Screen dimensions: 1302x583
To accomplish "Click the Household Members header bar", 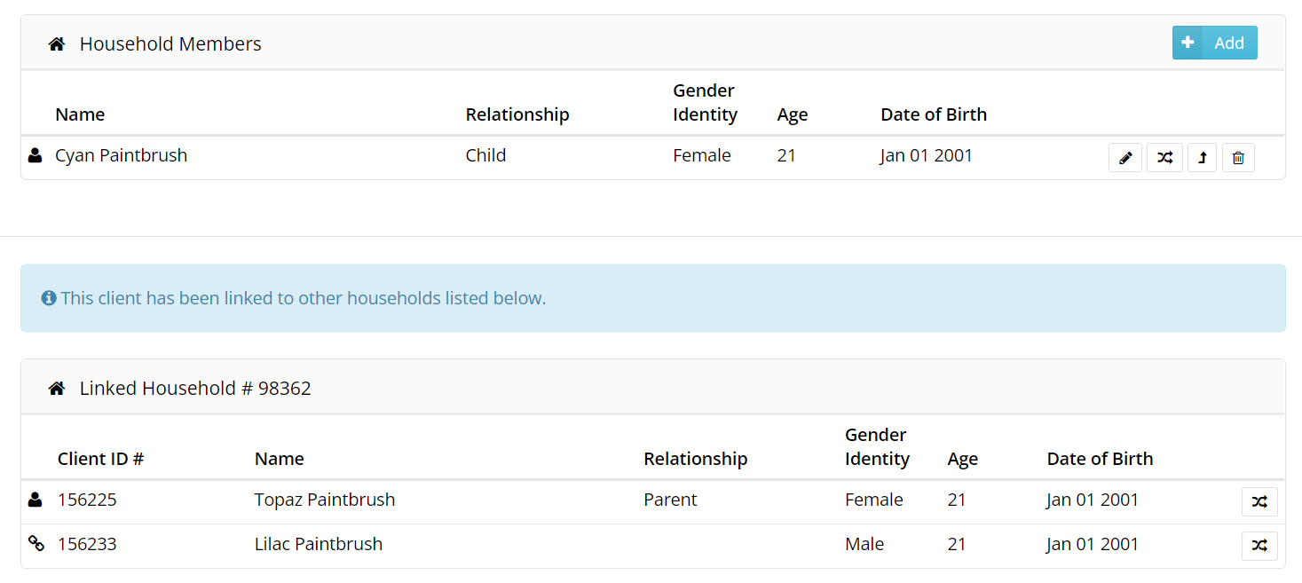I will 621,43.
